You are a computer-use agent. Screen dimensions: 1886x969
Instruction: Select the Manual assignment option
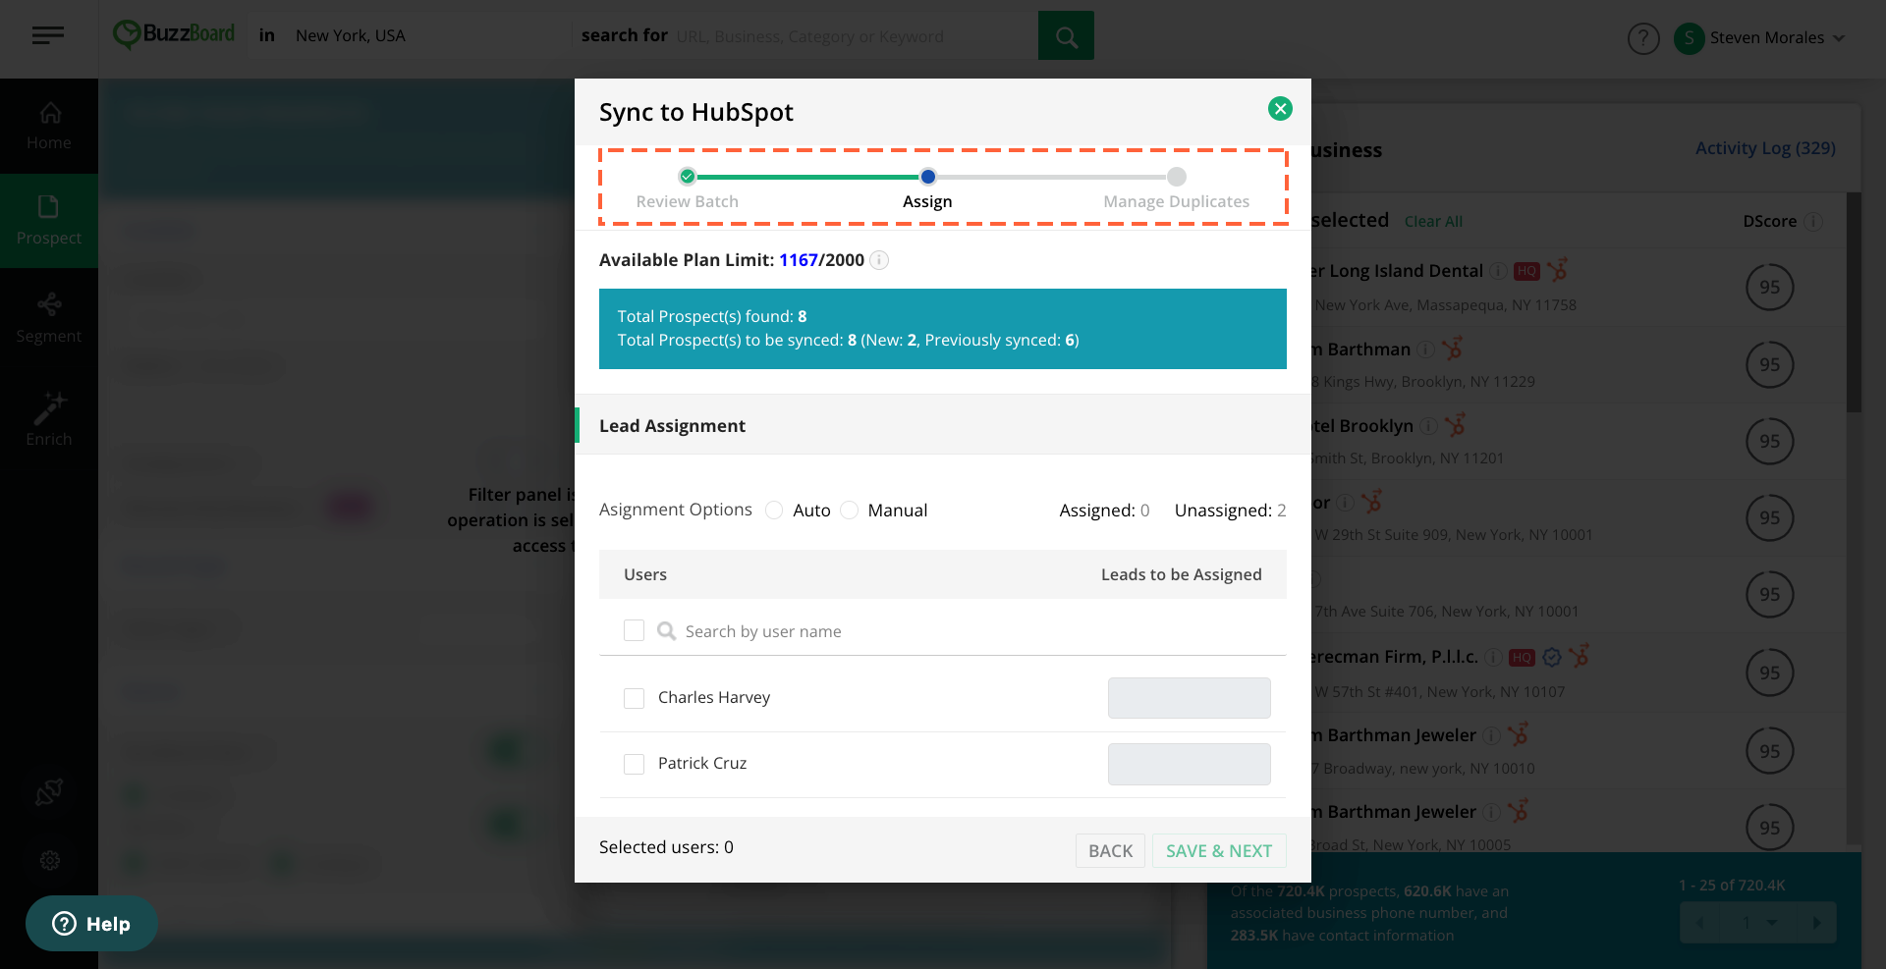[x=850, y=511]
